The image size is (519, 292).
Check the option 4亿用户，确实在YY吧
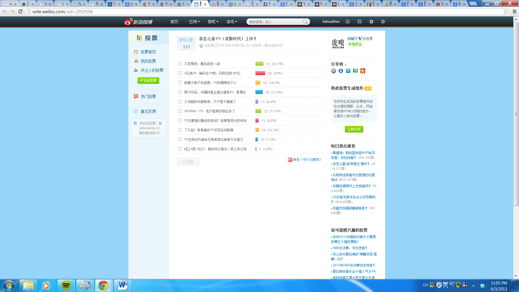pos(180,73)
